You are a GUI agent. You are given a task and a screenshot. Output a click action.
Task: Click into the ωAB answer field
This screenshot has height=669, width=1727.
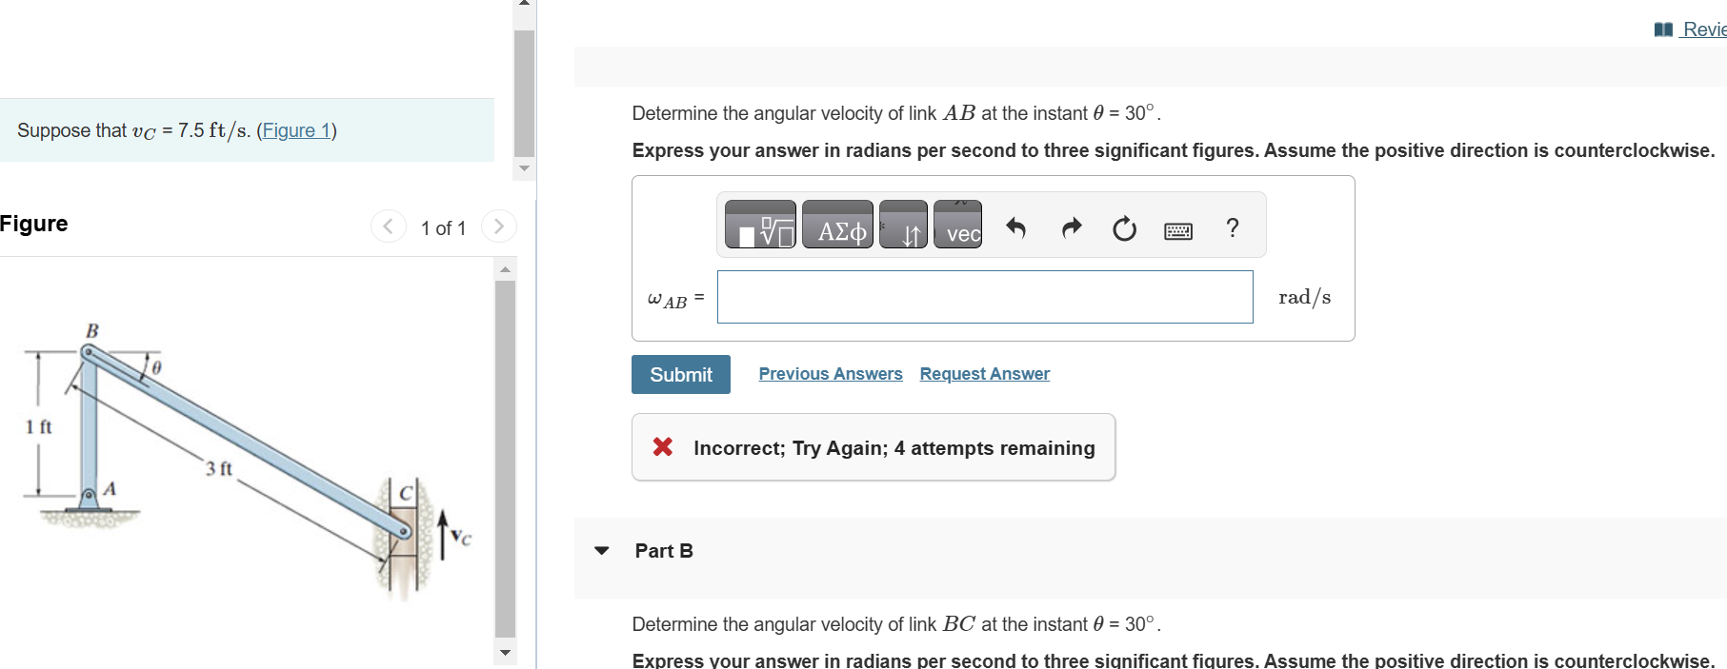point(984,296)
